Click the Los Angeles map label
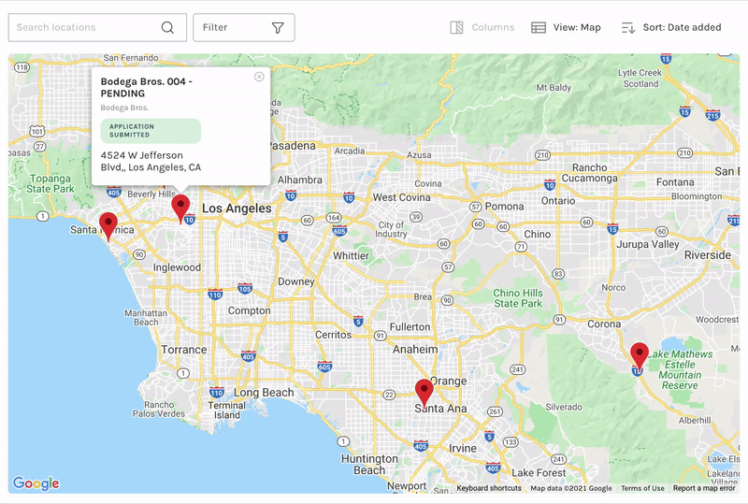 point(237,209)
